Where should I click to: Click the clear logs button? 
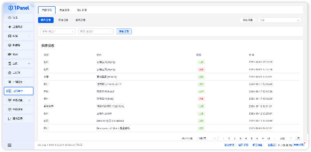click(124, 32)
